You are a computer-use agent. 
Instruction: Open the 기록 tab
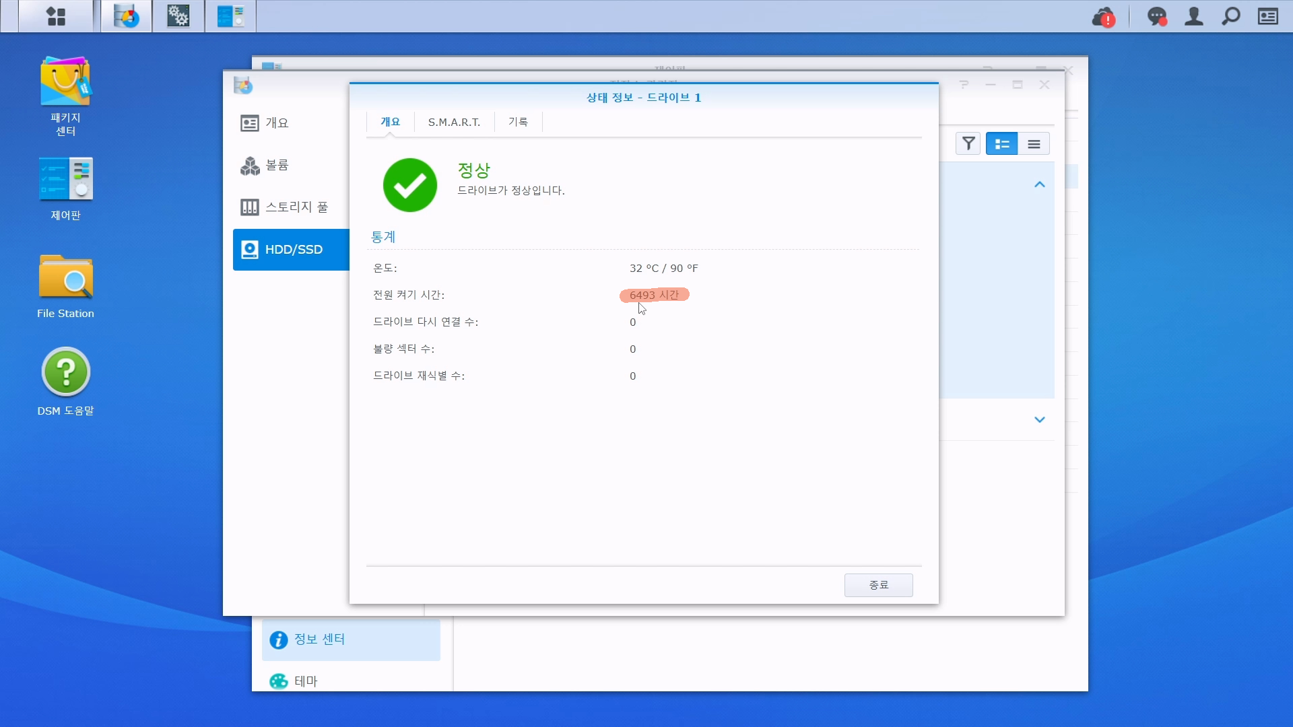point(518,122)
